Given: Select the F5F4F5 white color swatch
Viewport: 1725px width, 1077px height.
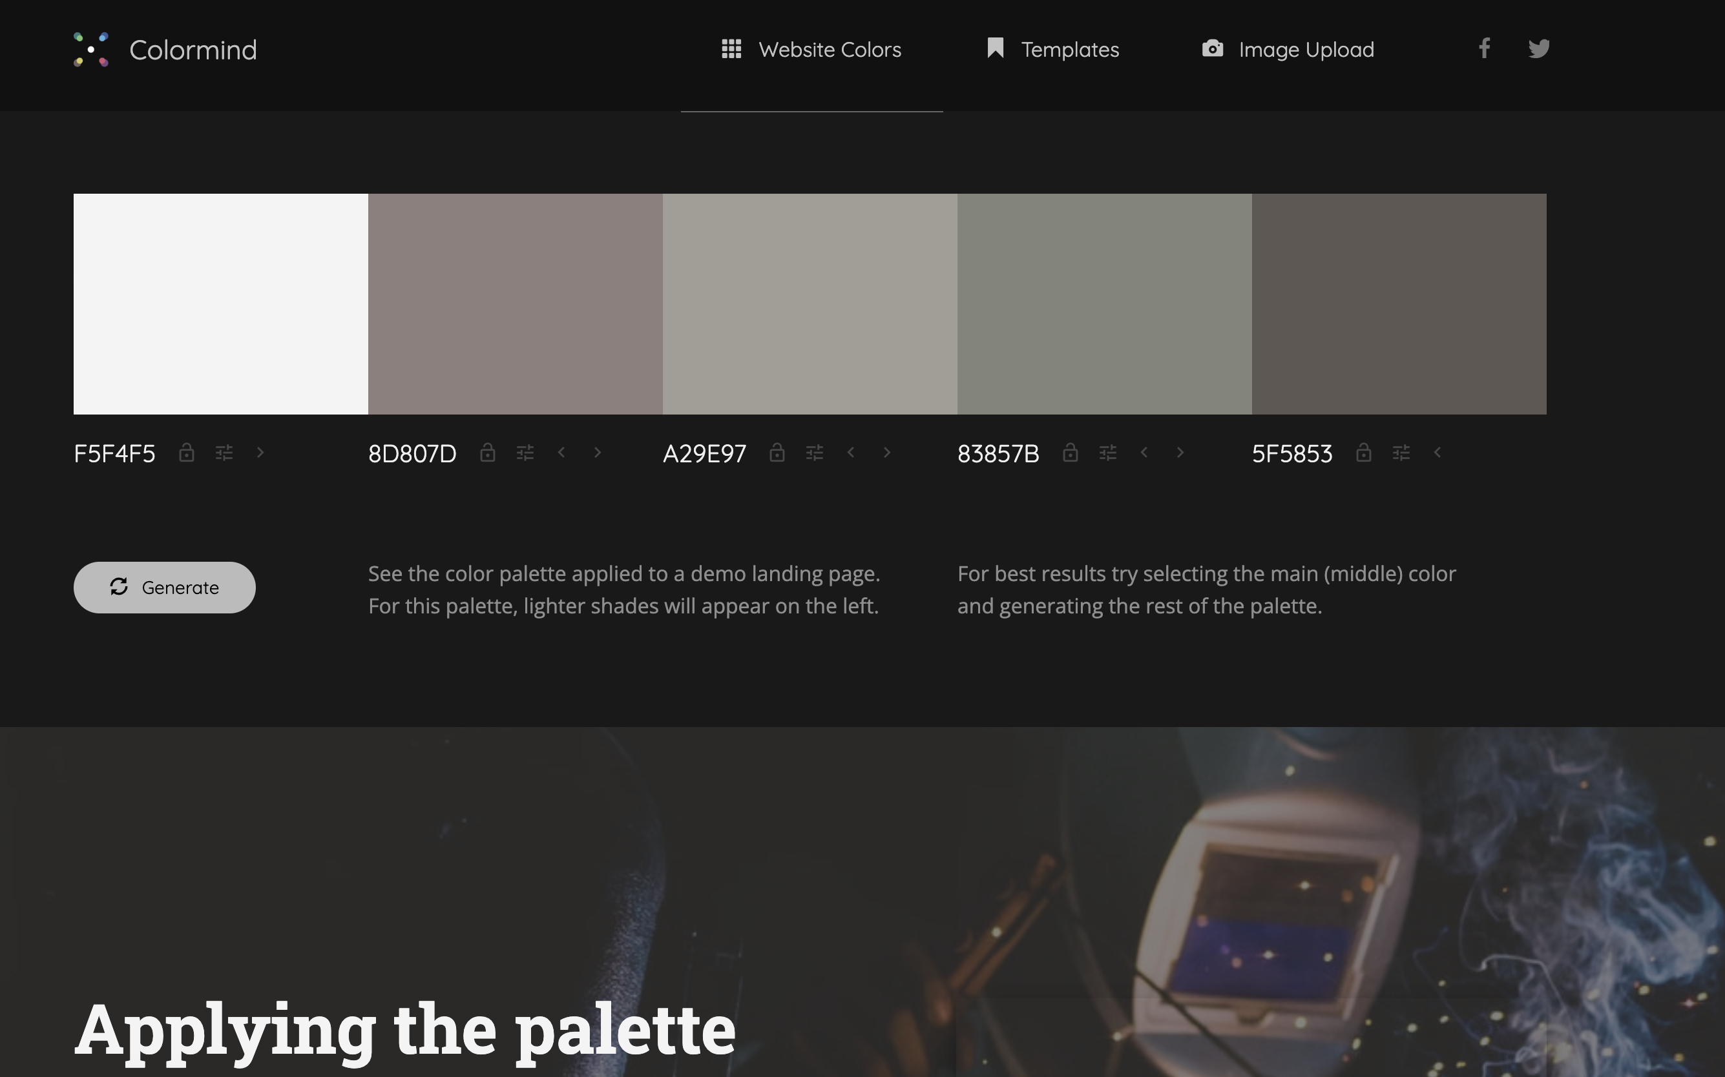Looking at the screenshot, I should [220, 303].
